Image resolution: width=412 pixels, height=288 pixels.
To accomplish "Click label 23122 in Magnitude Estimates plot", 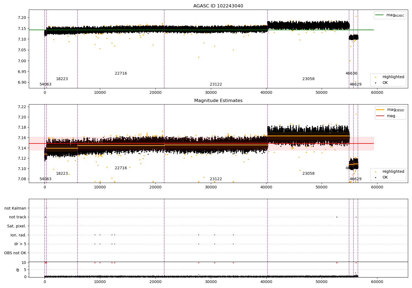I will (216, 179).
